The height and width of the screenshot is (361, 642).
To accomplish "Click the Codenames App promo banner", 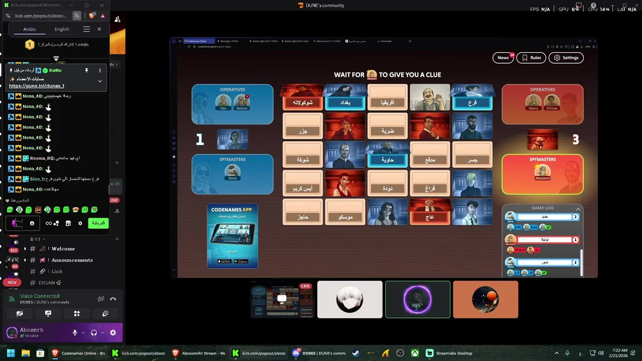I will tap(233, 236).
